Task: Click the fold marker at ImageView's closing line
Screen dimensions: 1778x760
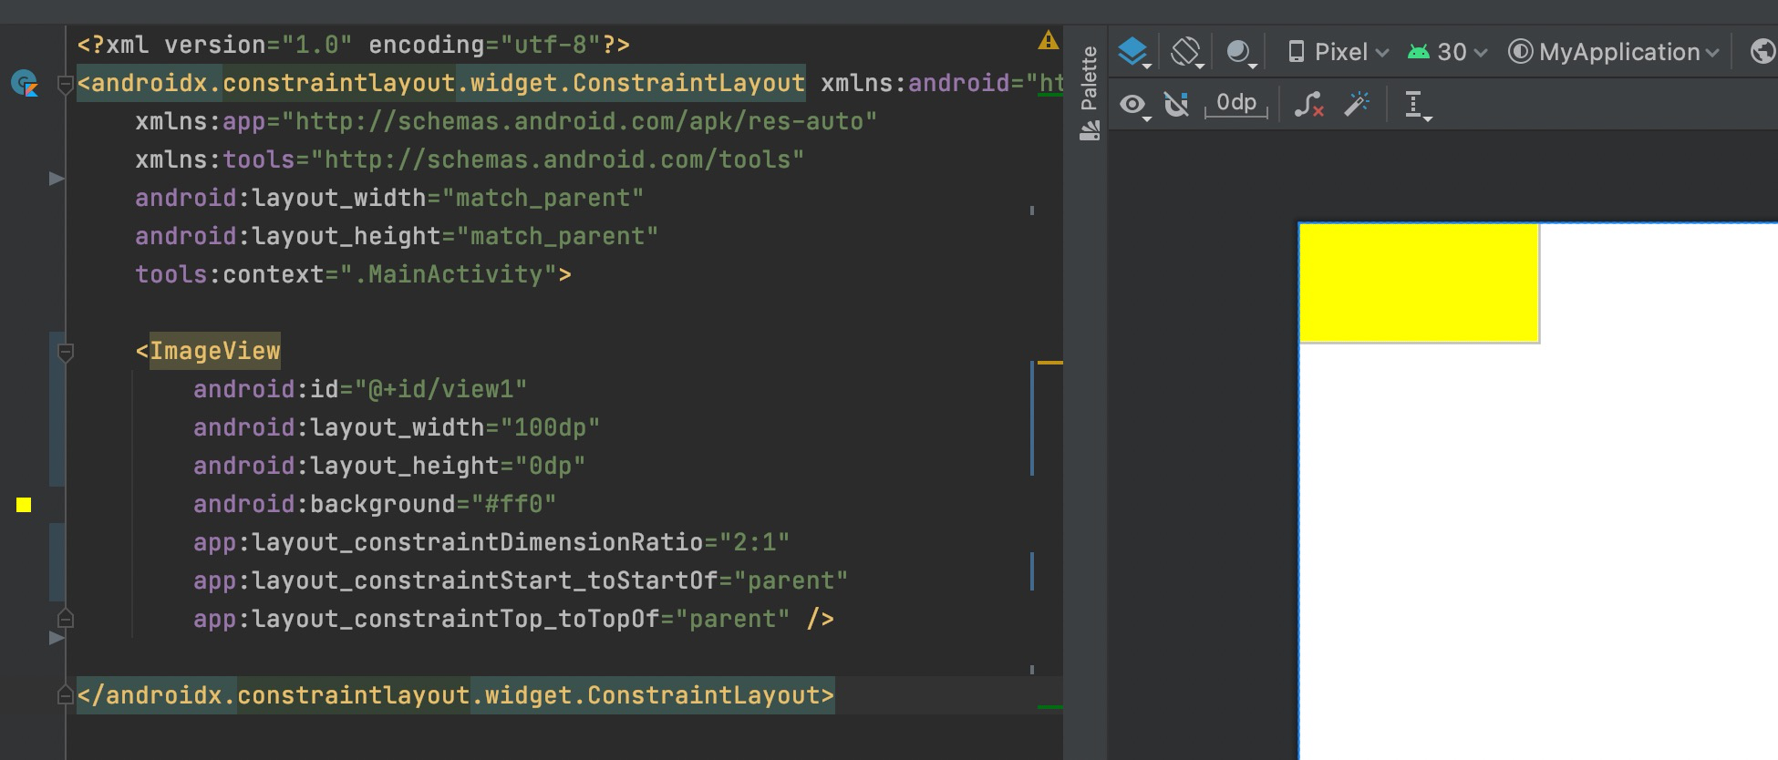Action: coord(65,619)
